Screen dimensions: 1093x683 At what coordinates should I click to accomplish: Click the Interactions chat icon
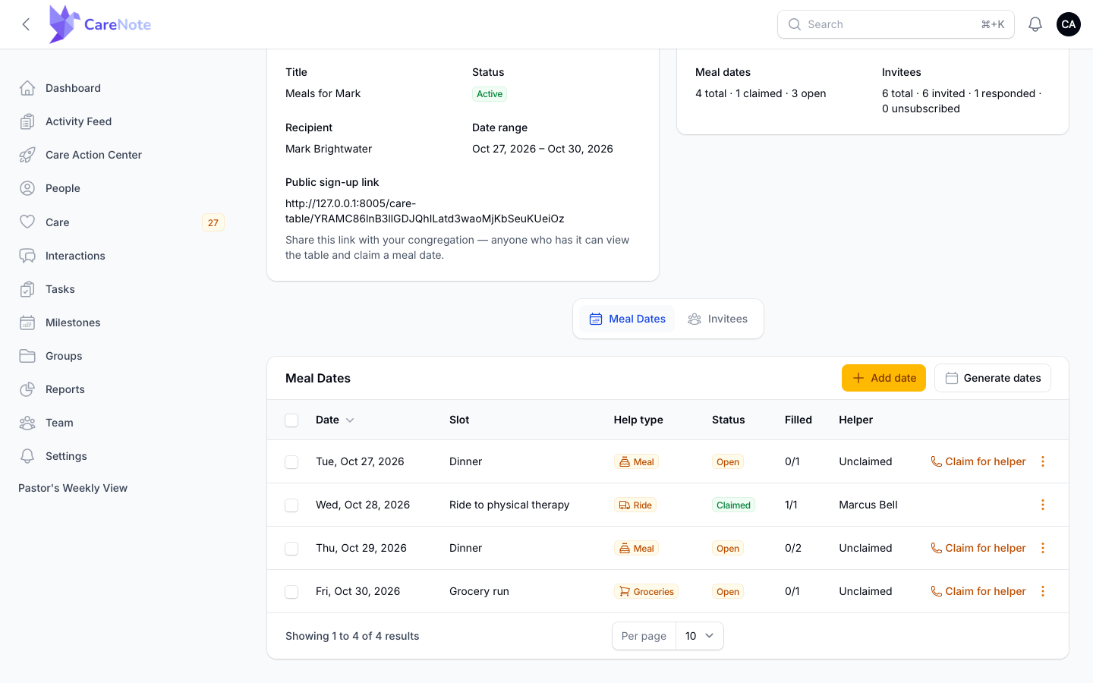(27, 256)
